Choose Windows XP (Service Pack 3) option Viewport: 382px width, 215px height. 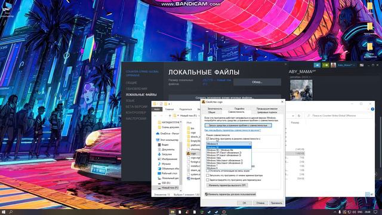(x=229, y=155)
